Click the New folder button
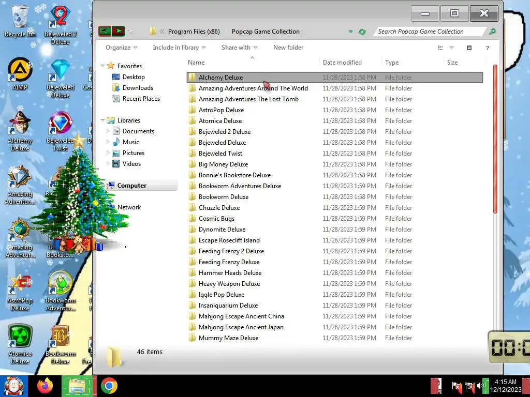Viewport: 530px width, 397px height. click(288, 48)
